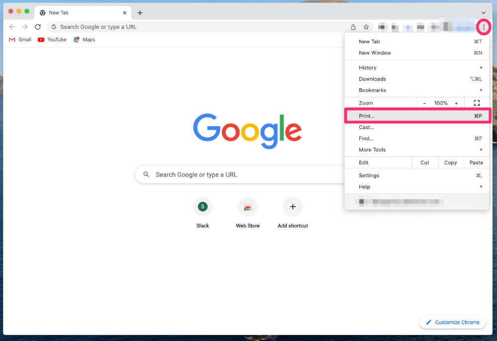Screen dimensions: 497x341
Task: Select New Window from the menu
Action: pyautogui.click(x=416, y=53)
